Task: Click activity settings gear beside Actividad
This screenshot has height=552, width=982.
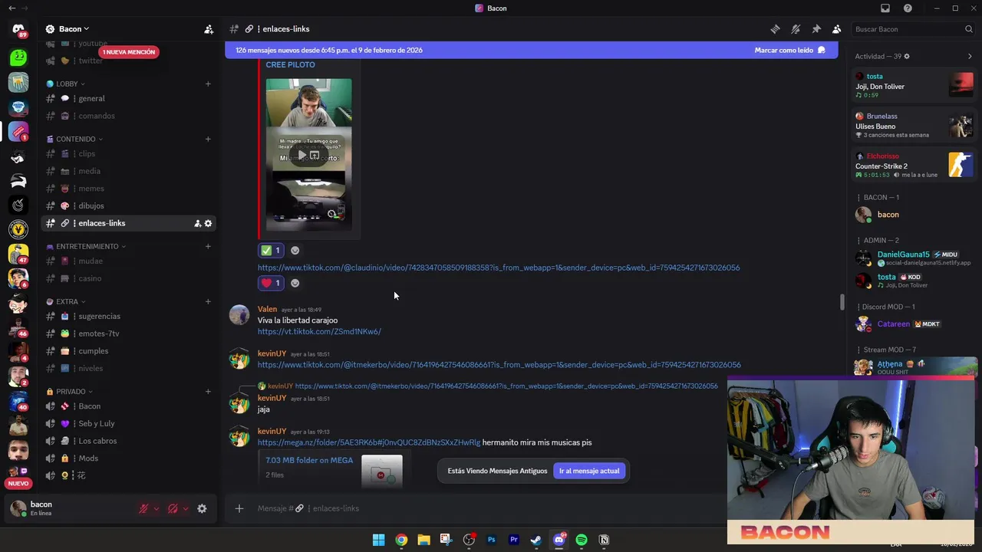Action: 907,57
